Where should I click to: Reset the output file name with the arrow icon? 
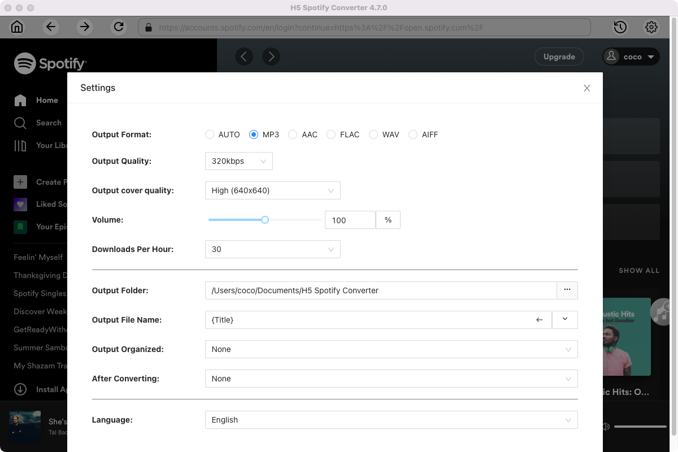(540, 320)
